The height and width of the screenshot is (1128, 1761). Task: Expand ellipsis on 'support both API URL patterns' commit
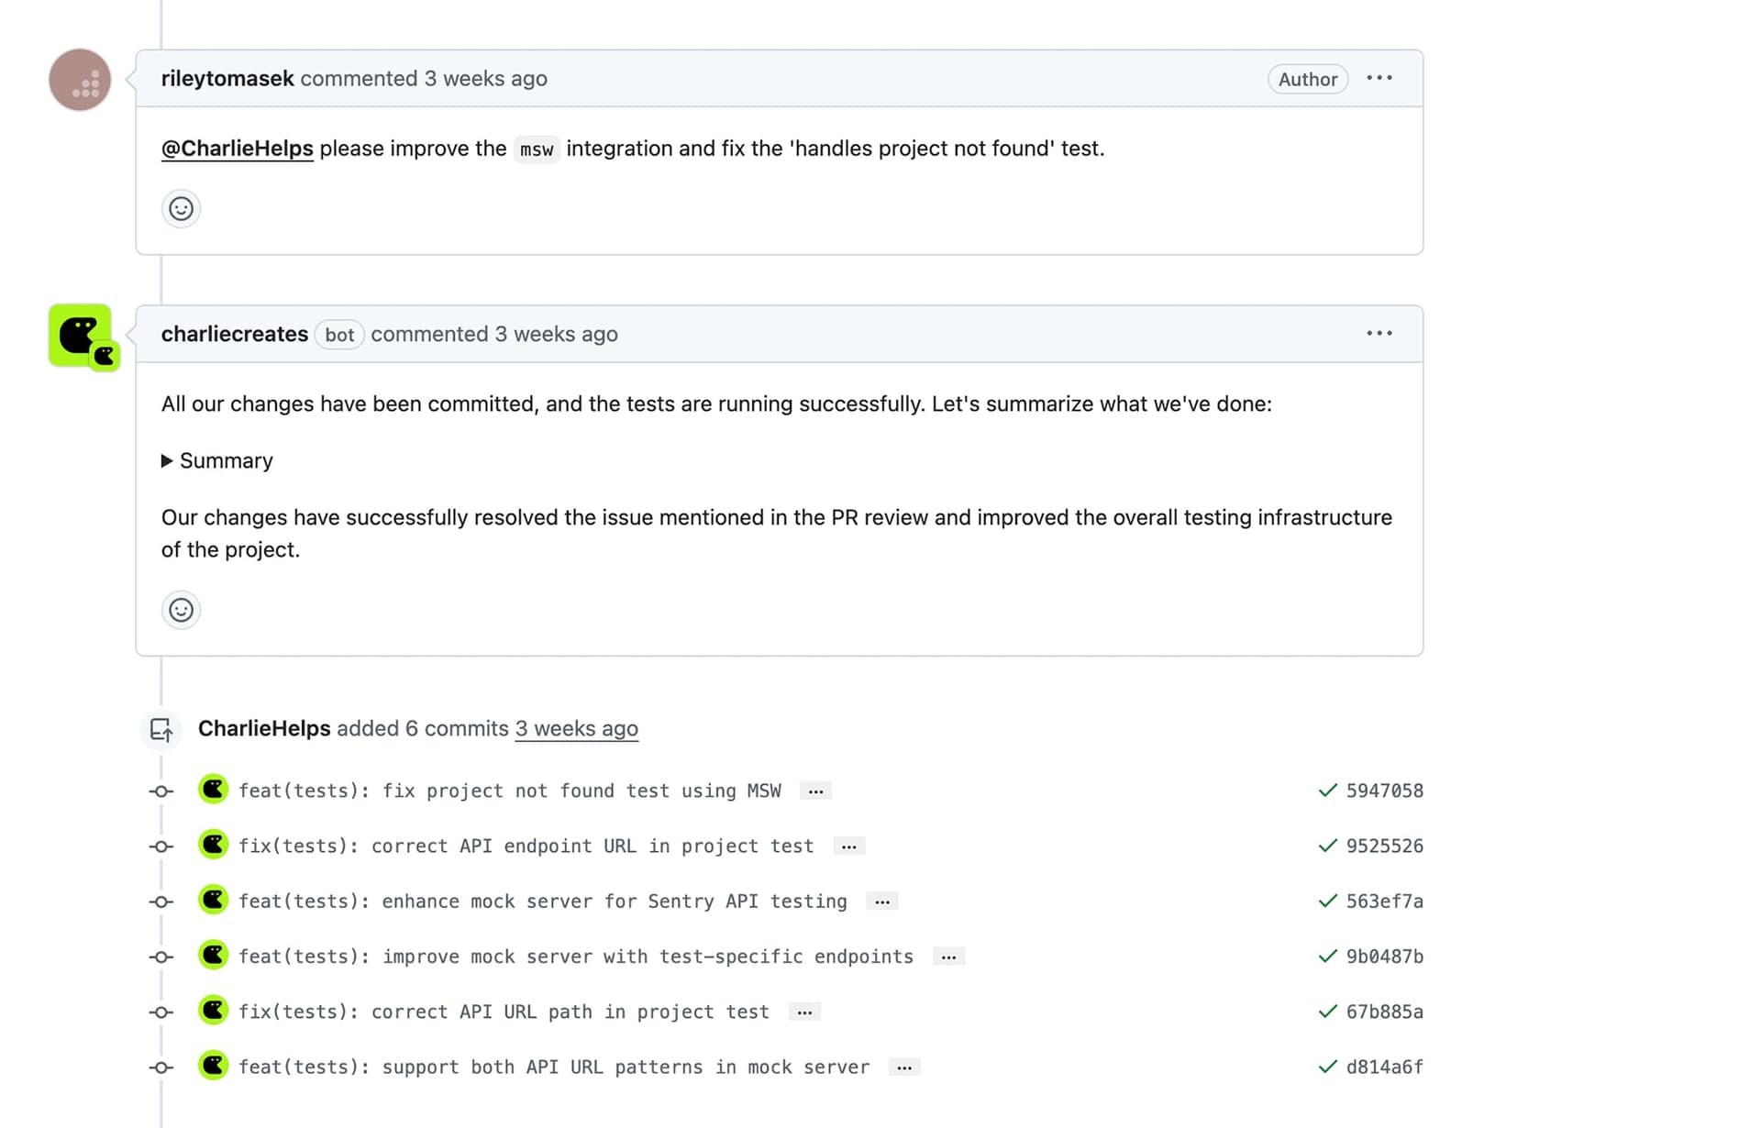(x=903, y=1067)
